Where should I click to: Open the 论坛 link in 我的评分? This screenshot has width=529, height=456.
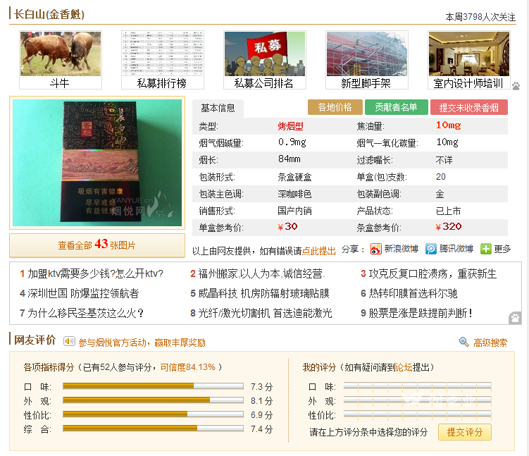[404, 367]
